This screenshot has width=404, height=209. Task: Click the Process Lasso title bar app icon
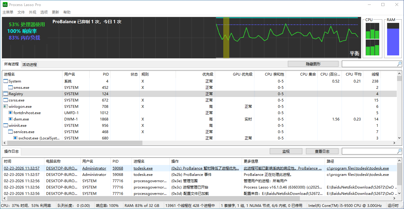[5, 5]
